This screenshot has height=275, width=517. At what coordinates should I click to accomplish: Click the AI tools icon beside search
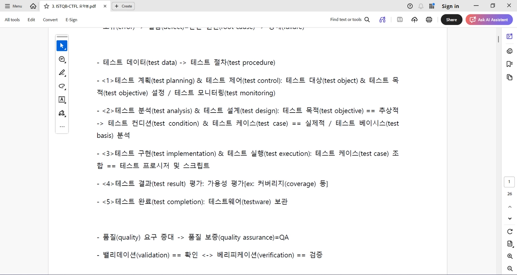tap(382, 20)
